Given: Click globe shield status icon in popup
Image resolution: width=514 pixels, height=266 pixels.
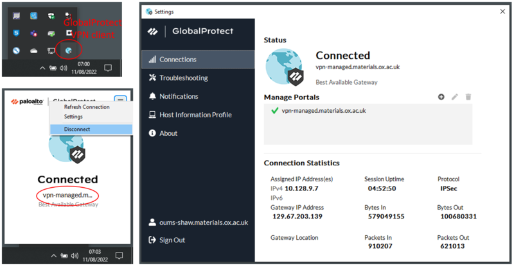Looking at the screenshot, I should (x=67, y=149).
